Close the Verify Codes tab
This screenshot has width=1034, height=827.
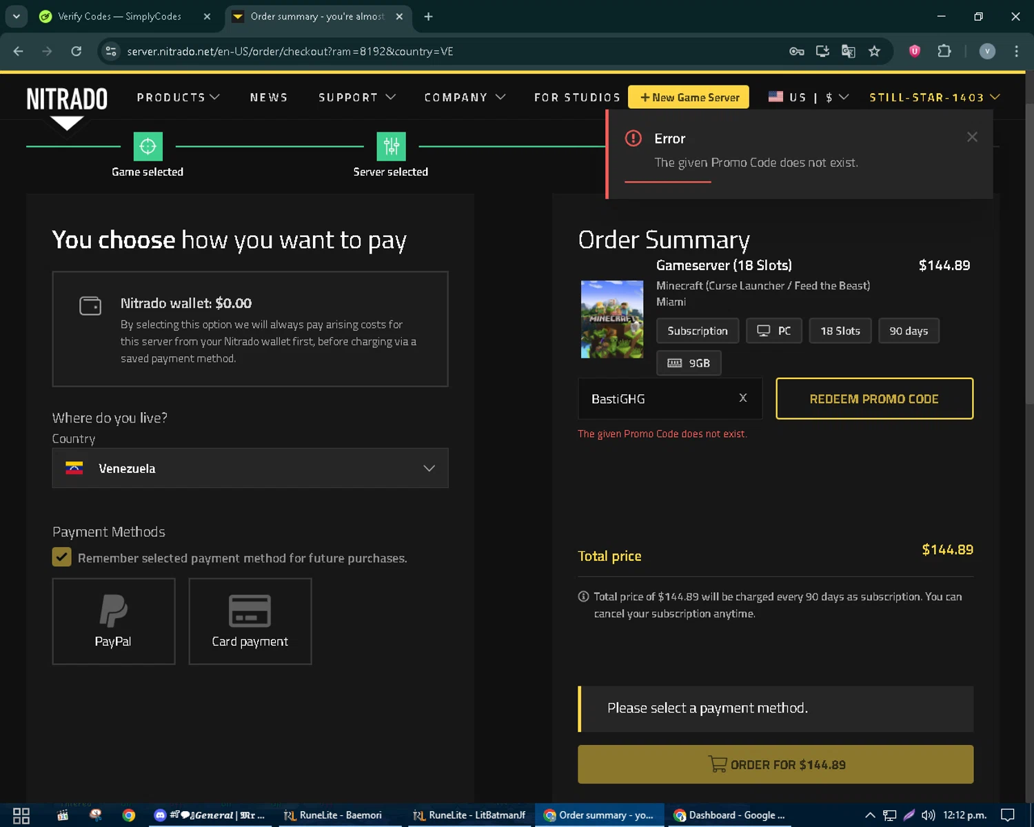[207, 17]
